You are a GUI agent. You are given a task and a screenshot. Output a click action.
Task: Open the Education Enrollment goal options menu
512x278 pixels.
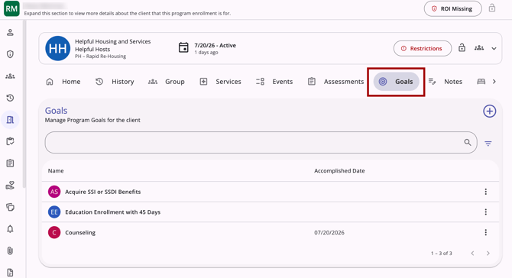[x=486, y=212]
